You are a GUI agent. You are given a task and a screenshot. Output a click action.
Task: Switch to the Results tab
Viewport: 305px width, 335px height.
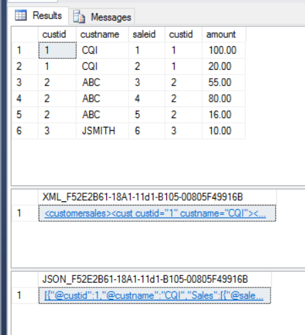point(39,16)
